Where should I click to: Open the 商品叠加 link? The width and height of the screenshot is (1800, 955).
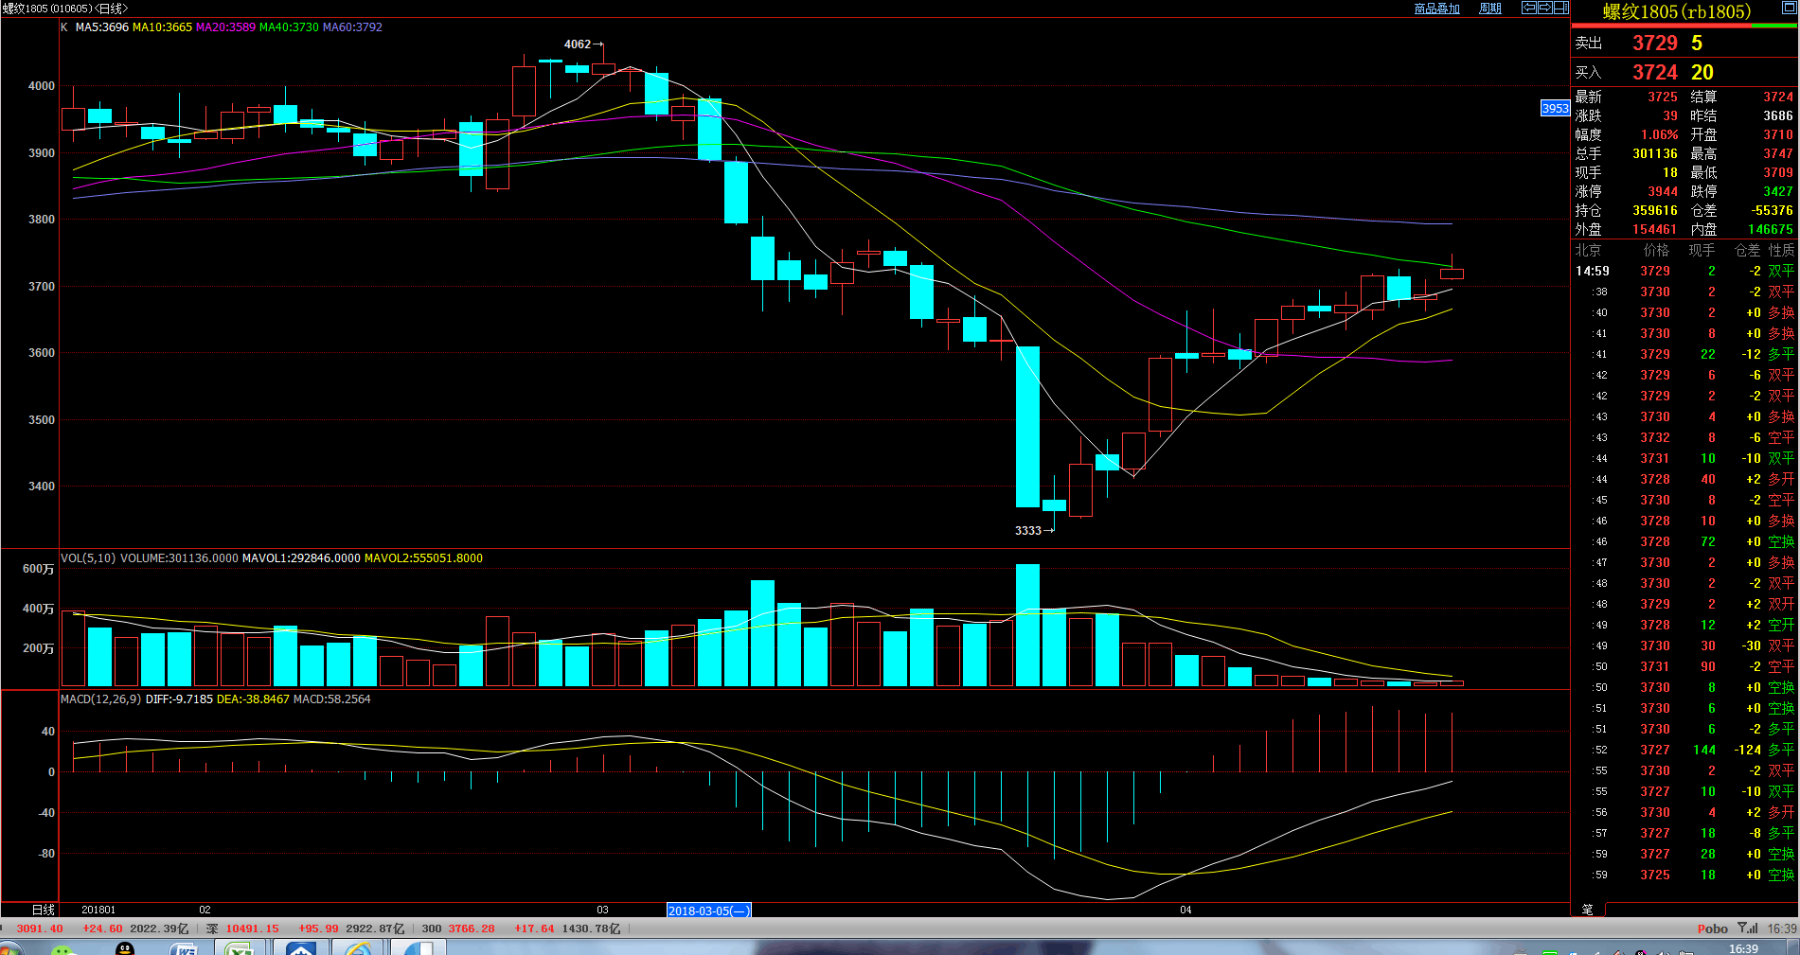(x=1436, y=9)
